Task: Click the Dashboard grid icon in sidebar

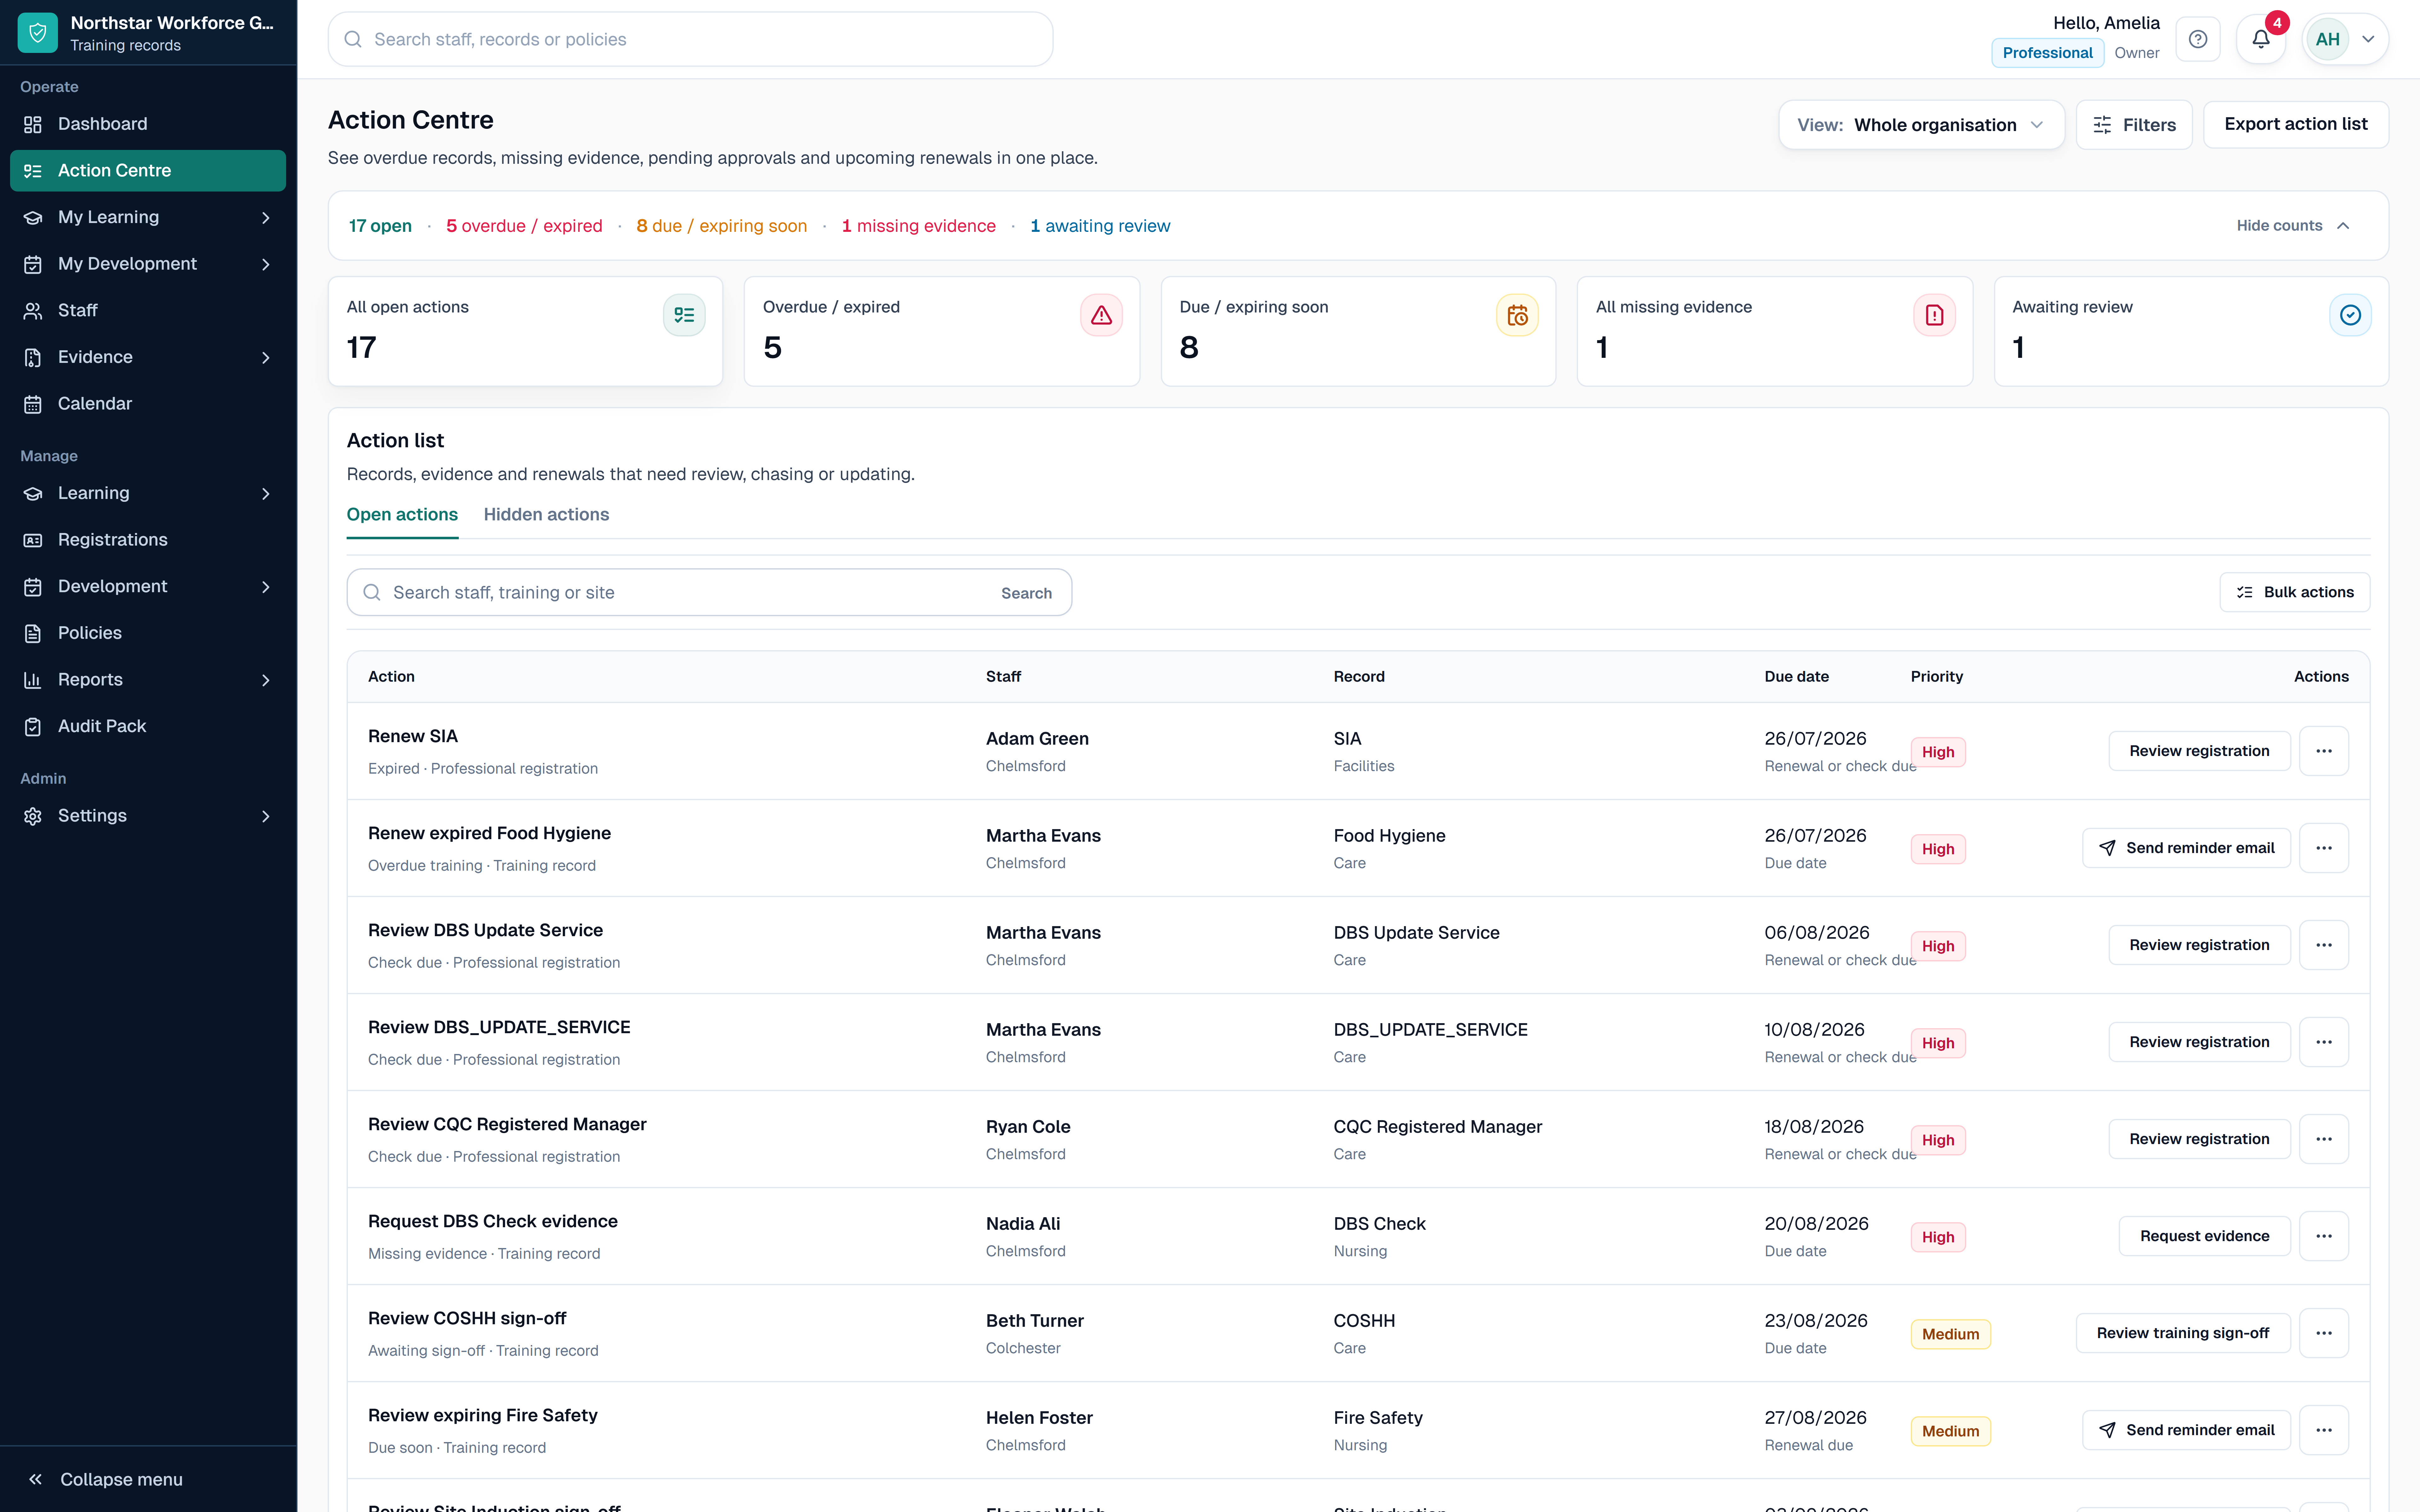Action: pos(33,124)
